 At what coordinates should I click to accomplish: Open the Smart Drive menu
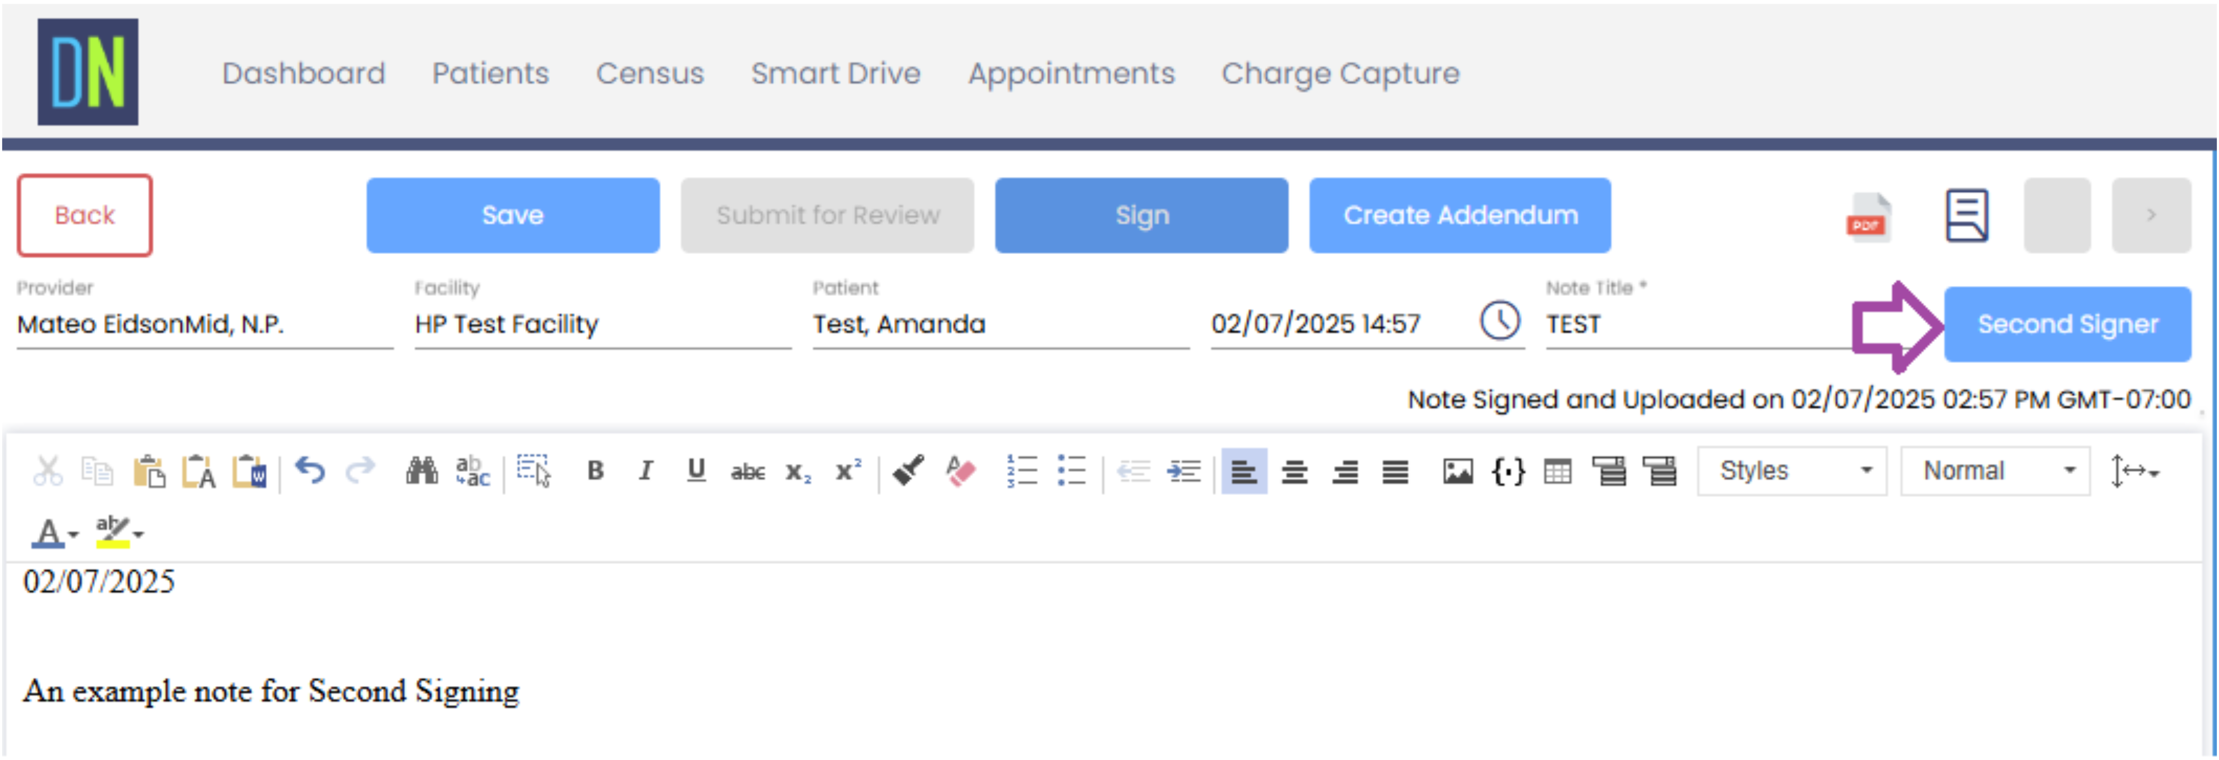click(x=835, y=73)
